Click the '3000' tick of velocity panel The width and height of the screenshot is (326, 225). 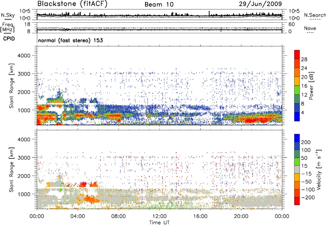coord(24,158)
